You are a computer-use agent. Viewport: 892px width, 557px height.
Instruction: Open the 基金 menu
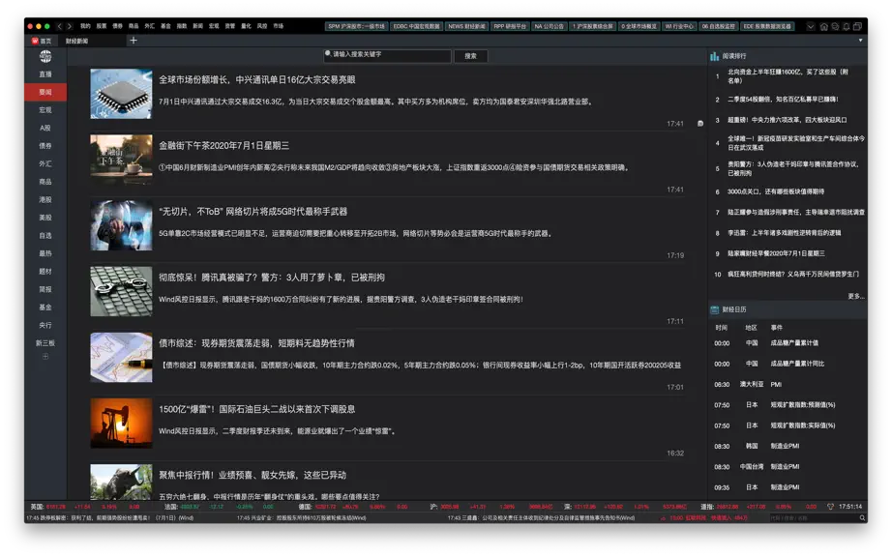(165, 26)
